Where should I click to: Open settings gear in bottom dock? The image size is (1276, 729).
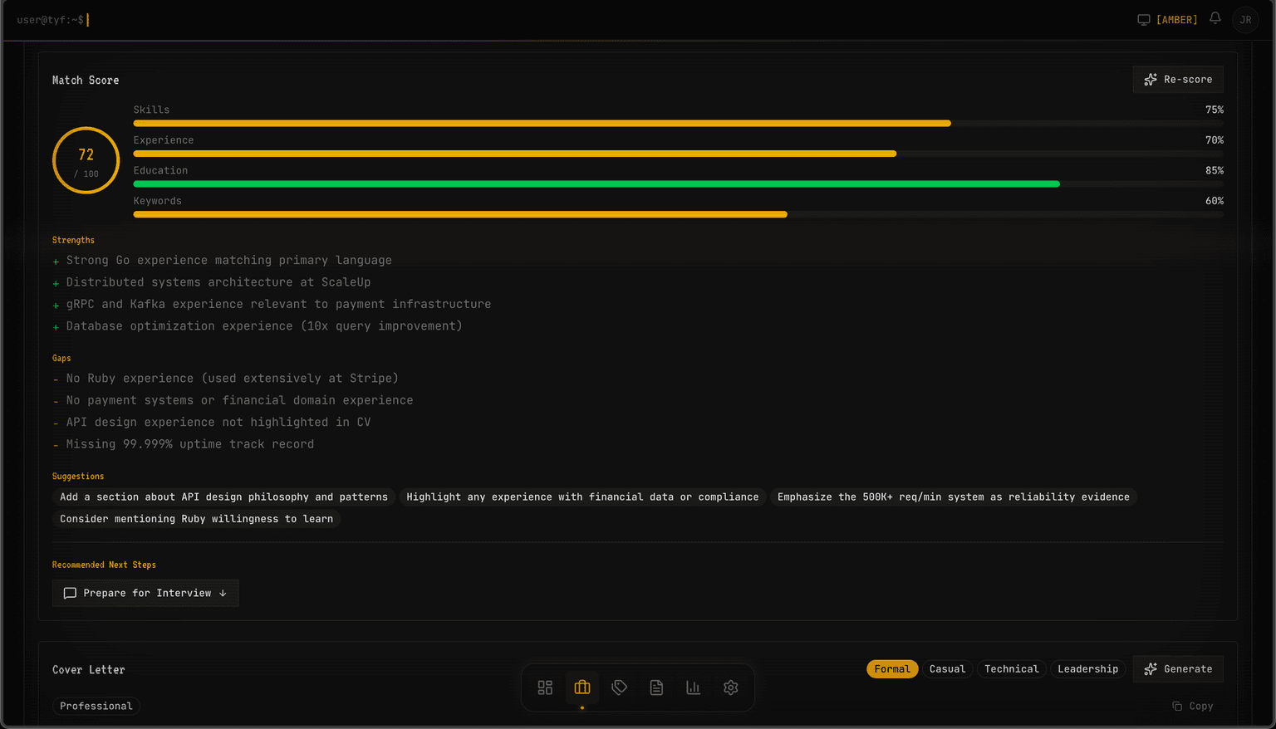tap(730, 687)
